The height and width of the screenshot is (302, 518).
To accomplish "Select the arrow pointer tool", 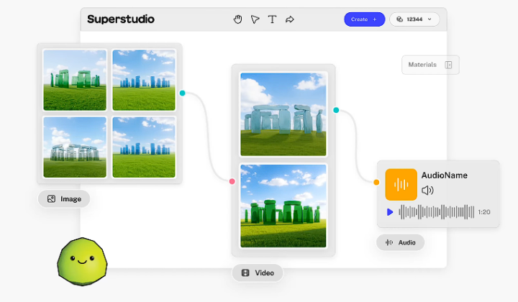I will point(255,19).
